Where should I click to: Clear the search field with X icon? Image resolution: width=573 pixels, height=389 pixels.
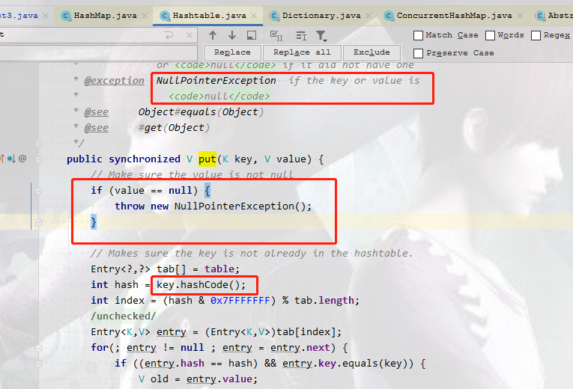(190, 35)
